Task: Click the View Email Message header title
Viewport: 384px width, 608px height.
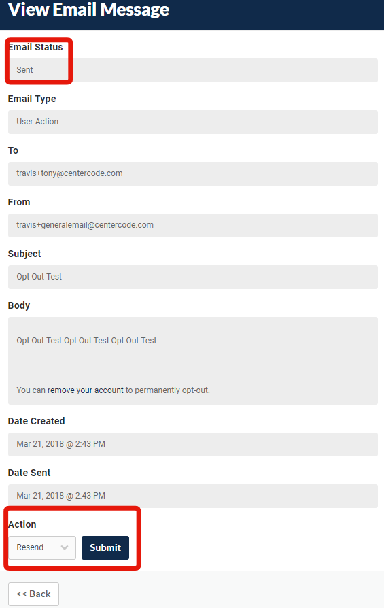Action: coord(88,10)
